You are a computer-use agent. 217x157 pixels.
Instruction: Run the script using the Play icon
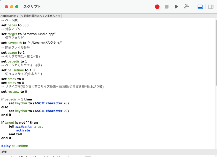176,7
